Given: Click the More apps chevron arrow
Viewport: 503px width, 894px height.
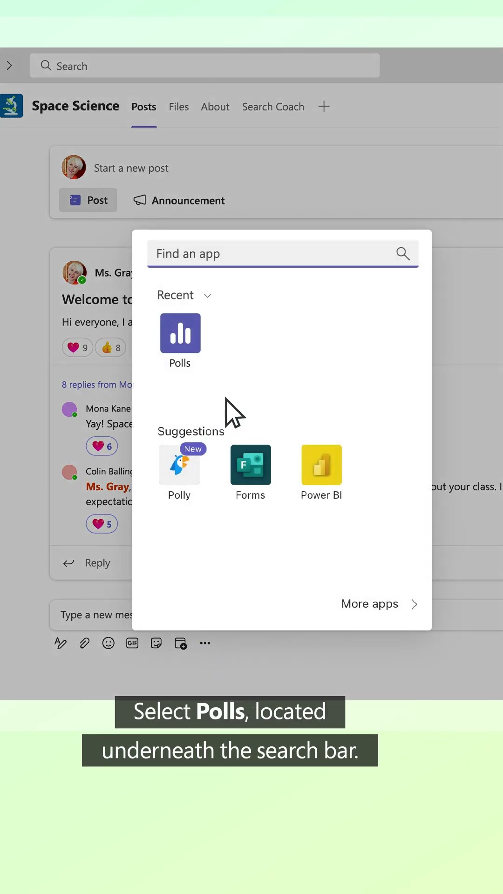Looking at the screenshot, I should pos(414,604).
